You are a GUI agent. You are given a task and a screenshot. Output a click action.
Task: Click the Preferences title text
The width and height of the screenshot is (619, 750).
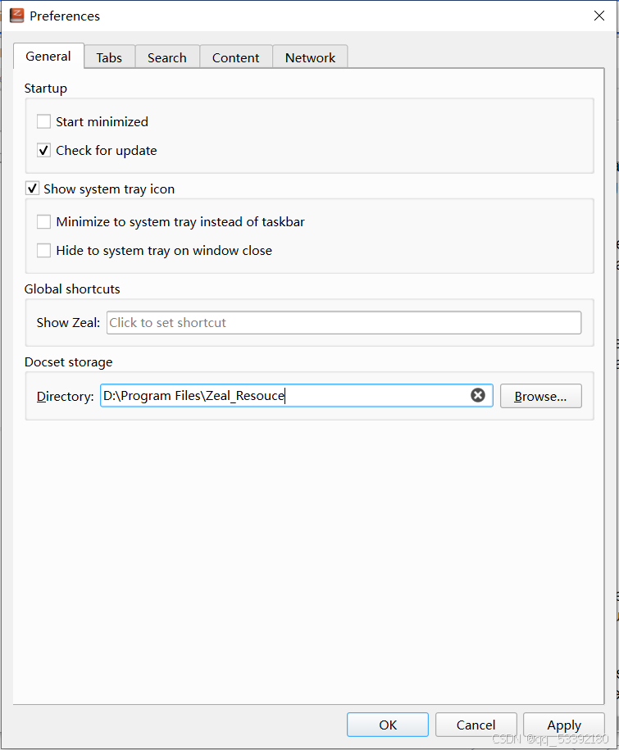pos(65,16)
